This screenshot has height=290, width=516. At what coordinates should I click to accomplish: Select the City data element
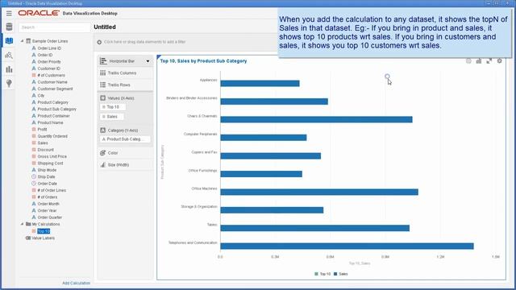[x=41, y=96]
